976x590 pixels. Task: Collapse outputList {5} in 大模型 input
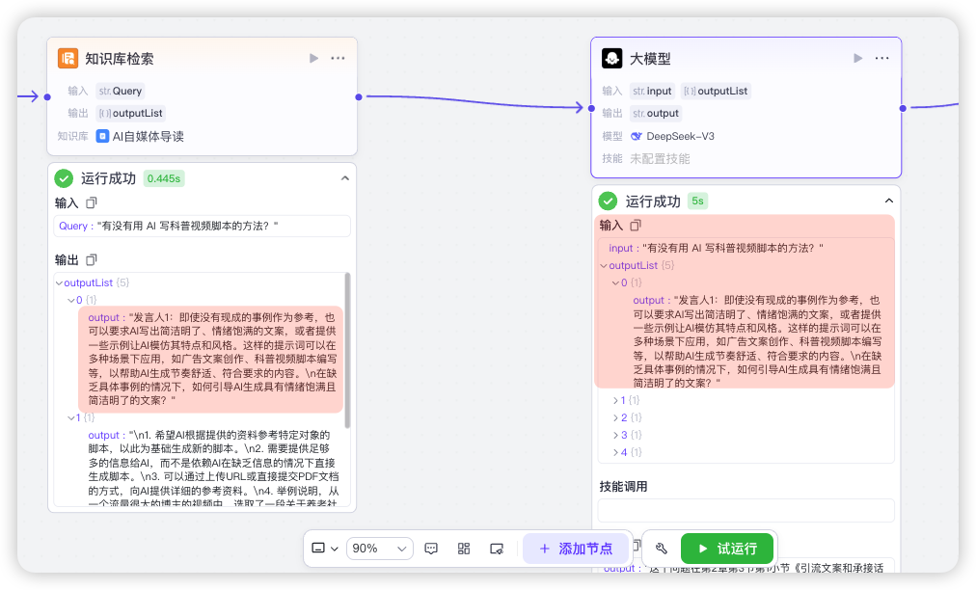pyautogui.click(x=603, y=265)
